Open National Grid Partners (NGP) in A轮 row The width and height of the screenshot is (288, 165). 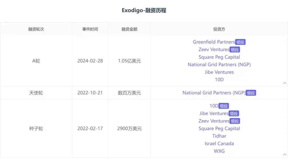(x=219, y=65)
